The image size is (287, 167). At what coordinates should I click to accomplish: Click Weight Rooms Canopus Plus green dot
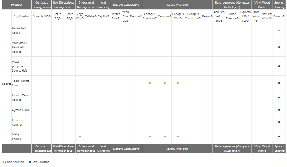pyautogui.click(x=178, y=137)
